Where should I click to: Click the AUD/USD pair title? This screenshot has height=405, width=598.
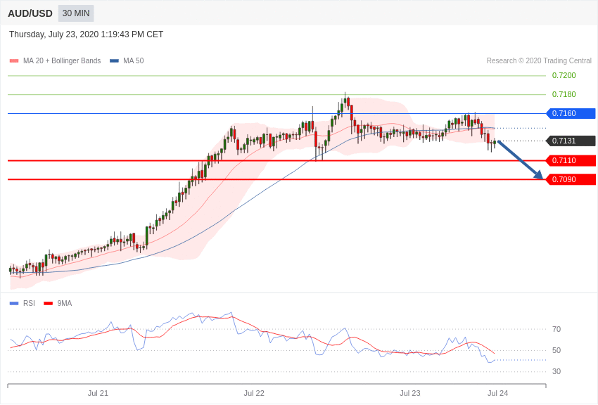(x=30, y=13)
